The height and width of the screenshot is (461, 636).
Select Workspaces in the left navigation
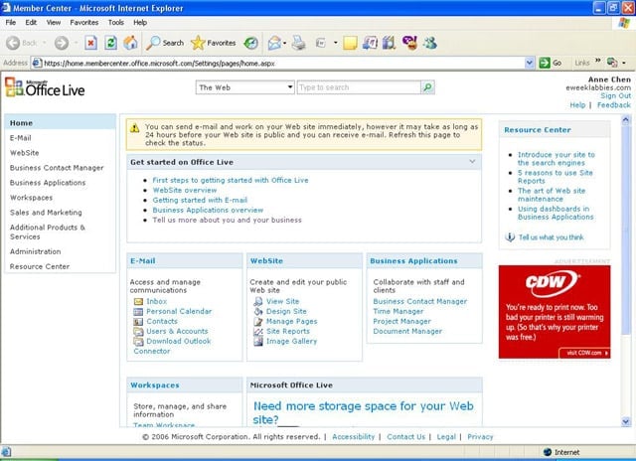click(31, 198)
